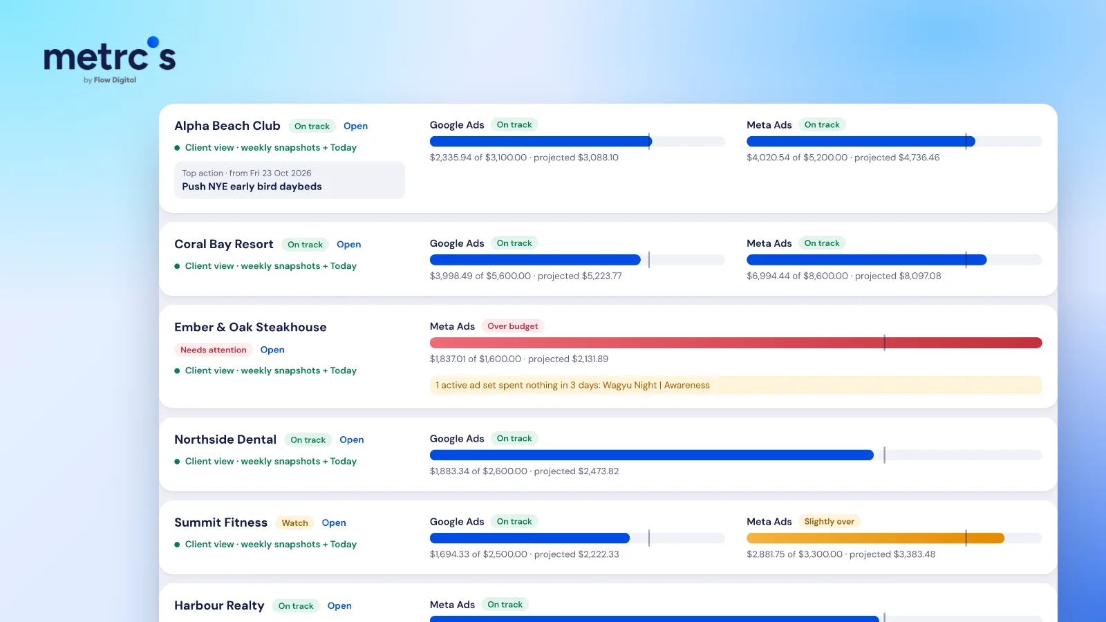Screen dimensions: 1106x622
Task: Click text '$1,694.33 of $2,500.00 · projected $2,222.33'
Action: click(525, 554)
